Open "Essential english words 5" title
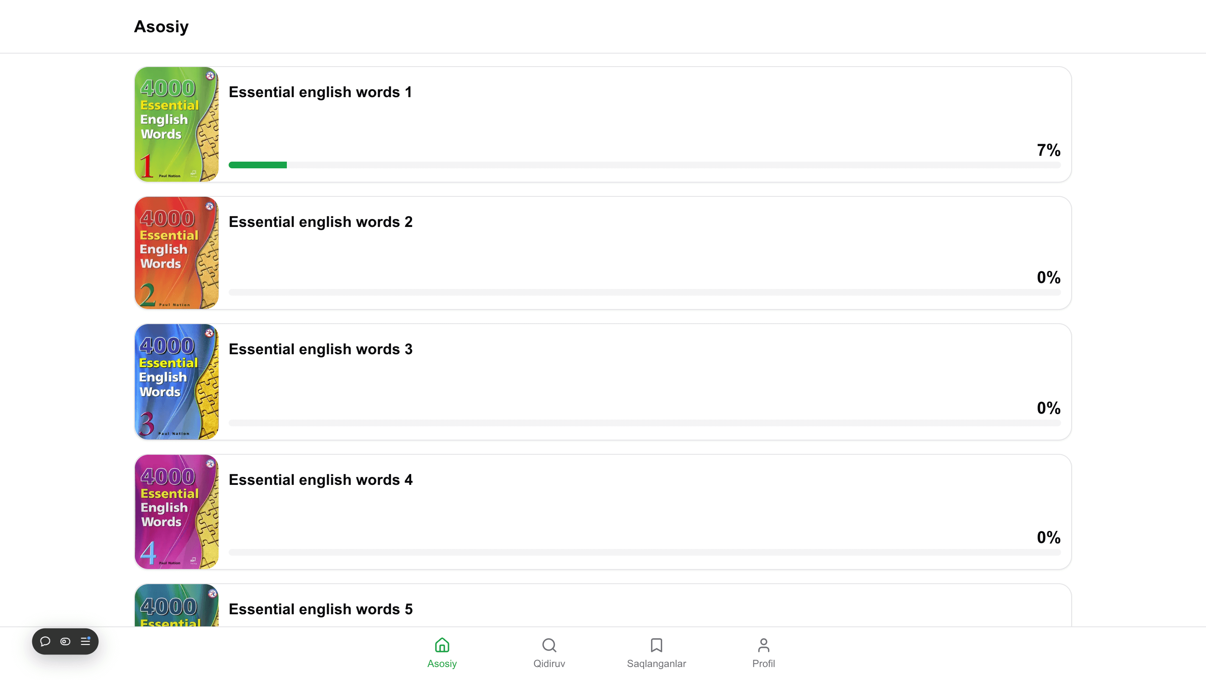 [320, 609]
